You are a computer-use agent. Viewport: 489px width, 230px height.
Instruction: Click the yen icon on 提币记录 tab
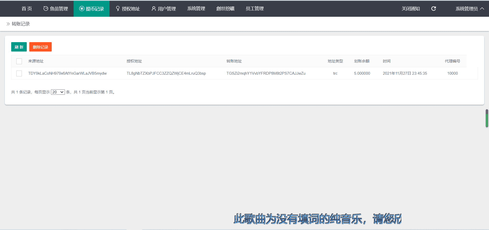pyautogui.click(x=82, y=9)
